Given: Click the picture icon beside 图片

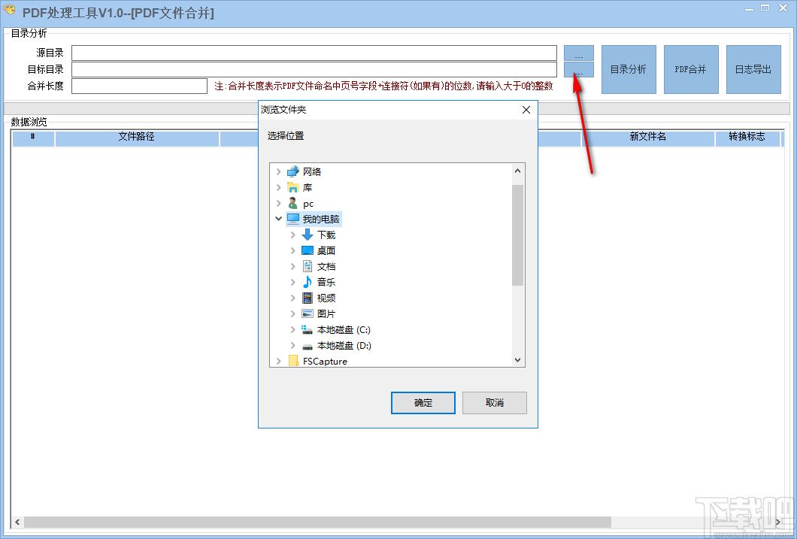Looking at the screenshot, I should pyautogui.click(x=308, y=313).
